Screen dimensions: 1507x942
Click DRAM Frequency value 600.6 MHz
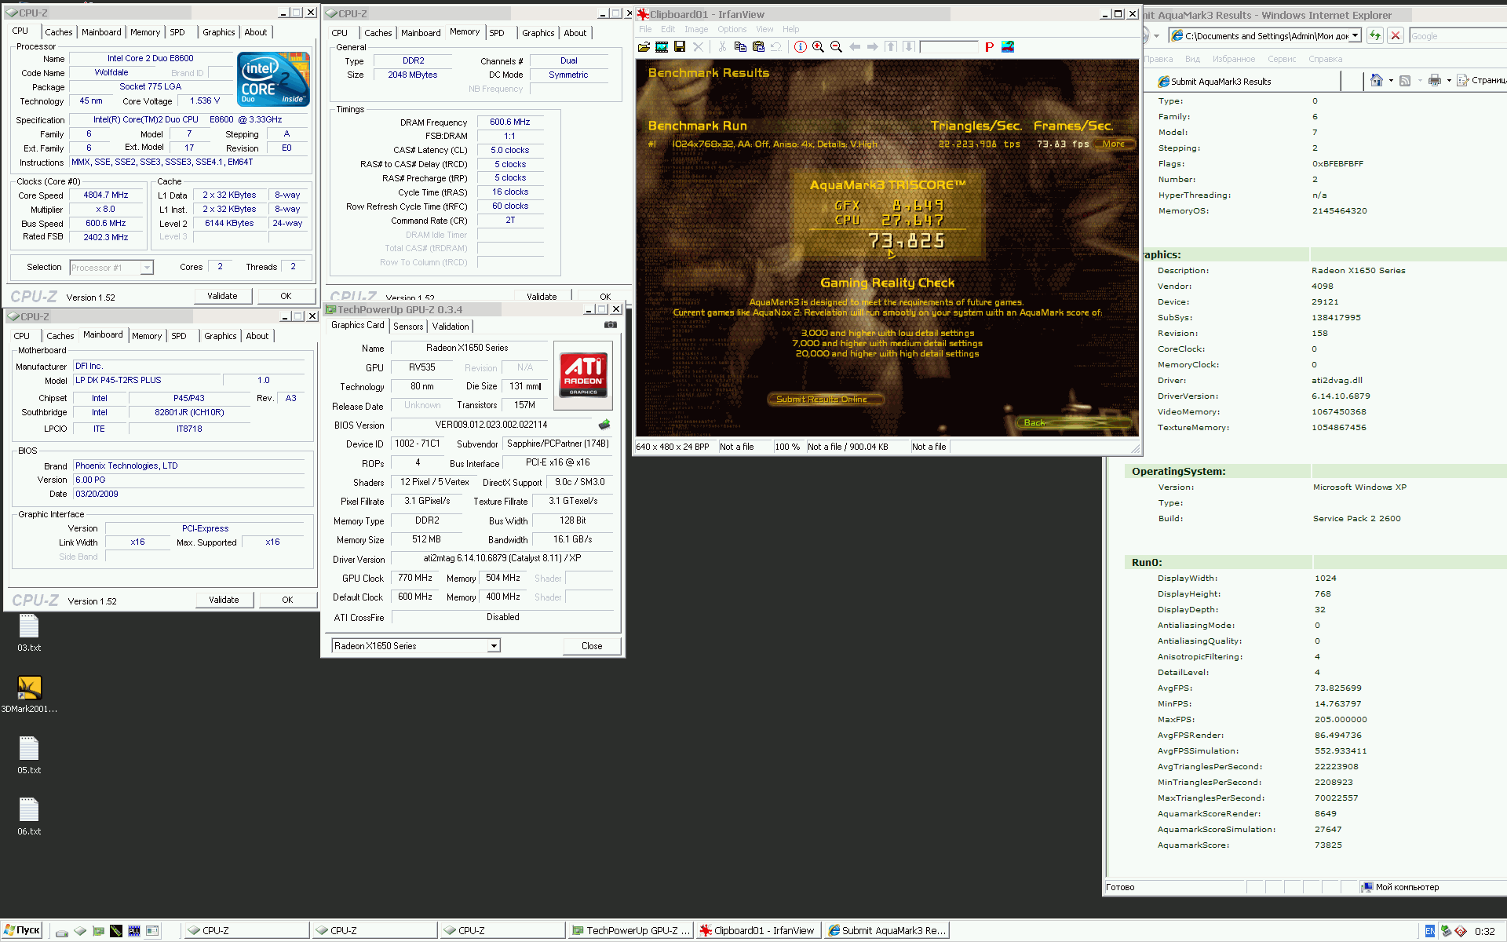point(510,122)
